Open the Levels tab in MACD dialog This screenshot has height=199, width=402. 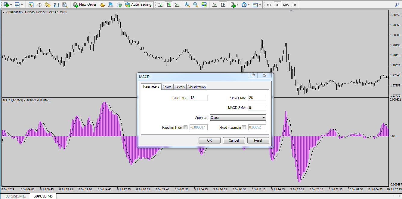pyautogui.click(x=180, y=87)
